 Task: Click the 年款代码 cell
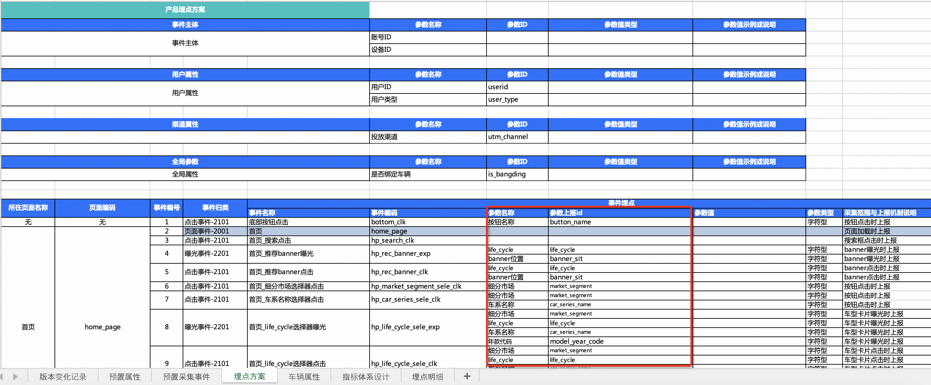pos(517,341)
